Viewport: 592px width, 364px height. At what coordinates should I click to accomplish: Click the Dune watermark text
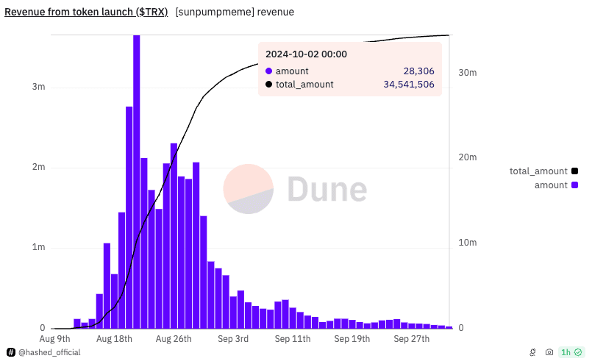[x=327, y=189]
